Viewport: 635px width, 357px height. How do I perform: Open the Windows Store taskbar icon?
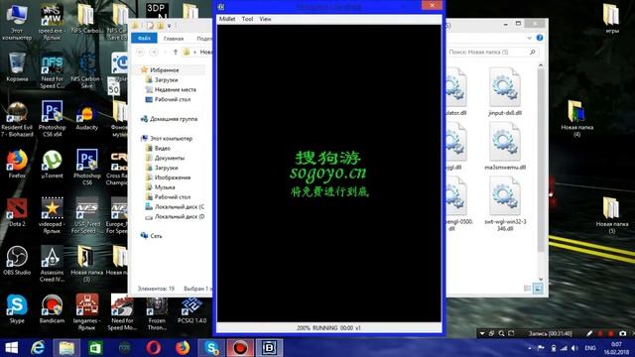(x=95, y=348)
